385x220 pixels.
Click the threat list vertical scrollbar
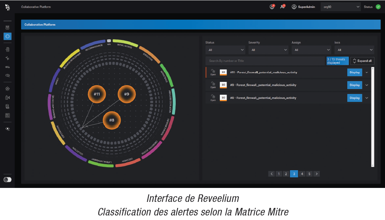pos(373,117)
